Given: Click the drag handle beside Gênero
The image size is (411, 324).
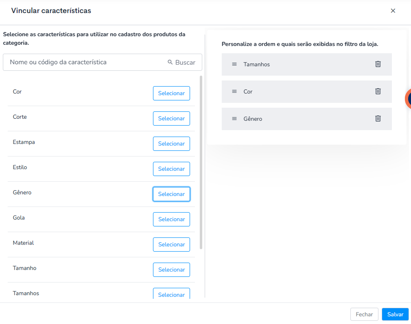Looking at the screenshot, I should click(x=234, y=119).
